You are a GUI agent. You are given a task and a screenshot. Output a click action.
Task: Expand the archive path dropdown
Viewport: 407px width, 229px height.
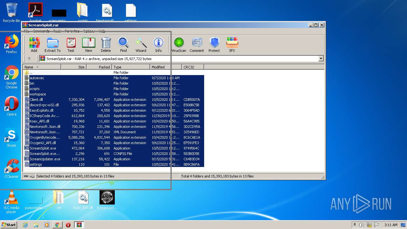coord(321,59)
